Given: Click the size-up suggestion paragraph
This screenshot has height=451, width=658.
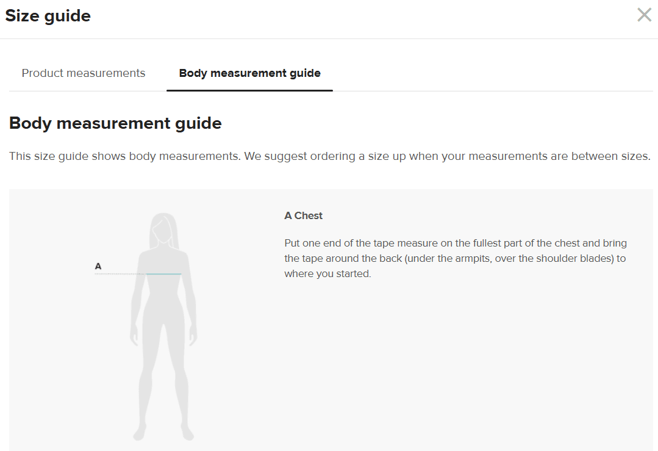Looking at the screenshot, I should point(329,156).
